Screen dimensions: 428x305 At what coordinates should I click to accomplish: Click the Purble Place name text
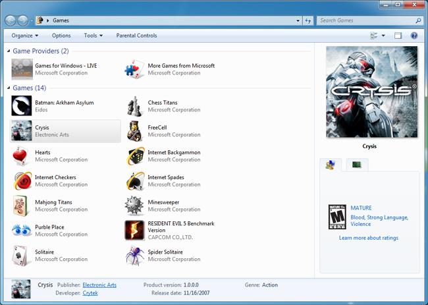[49, 227]
